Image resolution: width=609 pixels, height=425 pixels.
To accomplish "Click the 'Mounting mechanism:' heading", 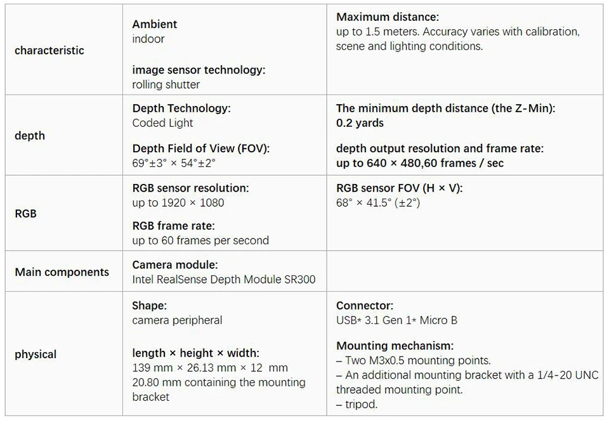I will pyautogui.click(x=395, y=346).
